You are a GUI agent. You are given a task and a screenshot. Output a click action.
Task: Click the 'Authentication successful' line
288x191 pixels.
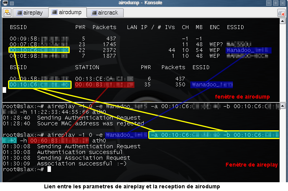(x=63, y=152)
